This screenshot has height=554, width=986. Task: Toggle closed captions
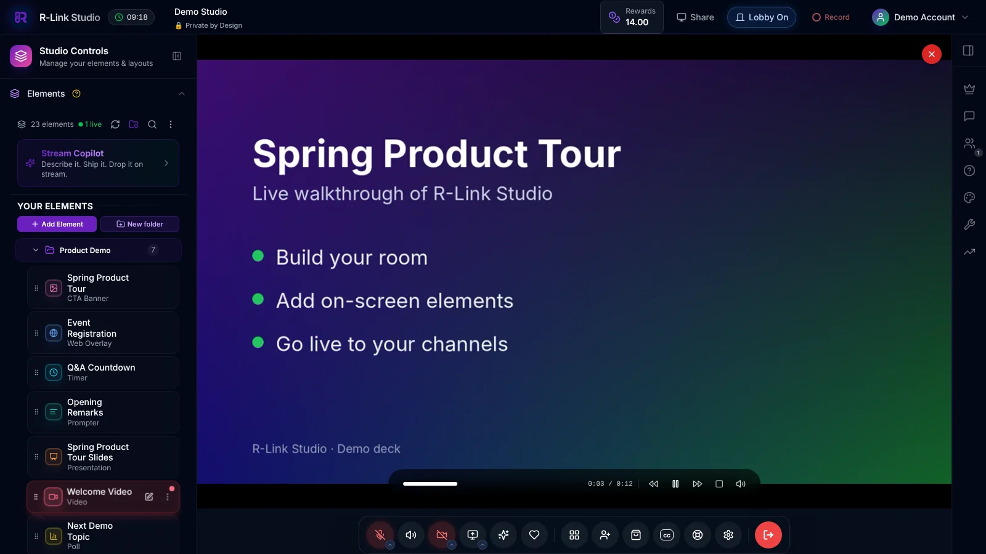pos(667,535)
